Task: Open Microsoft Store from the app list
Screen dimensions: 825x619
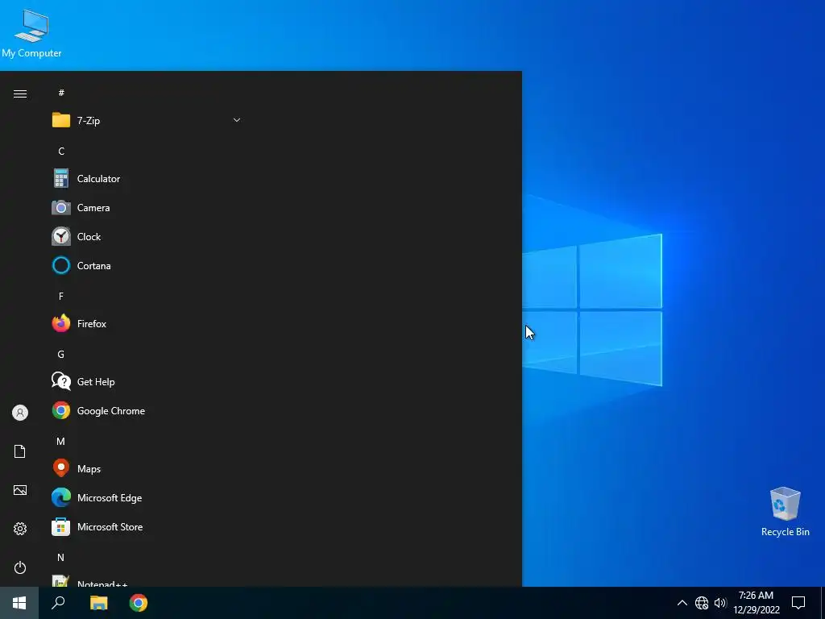Action: (x=147, y=526)
